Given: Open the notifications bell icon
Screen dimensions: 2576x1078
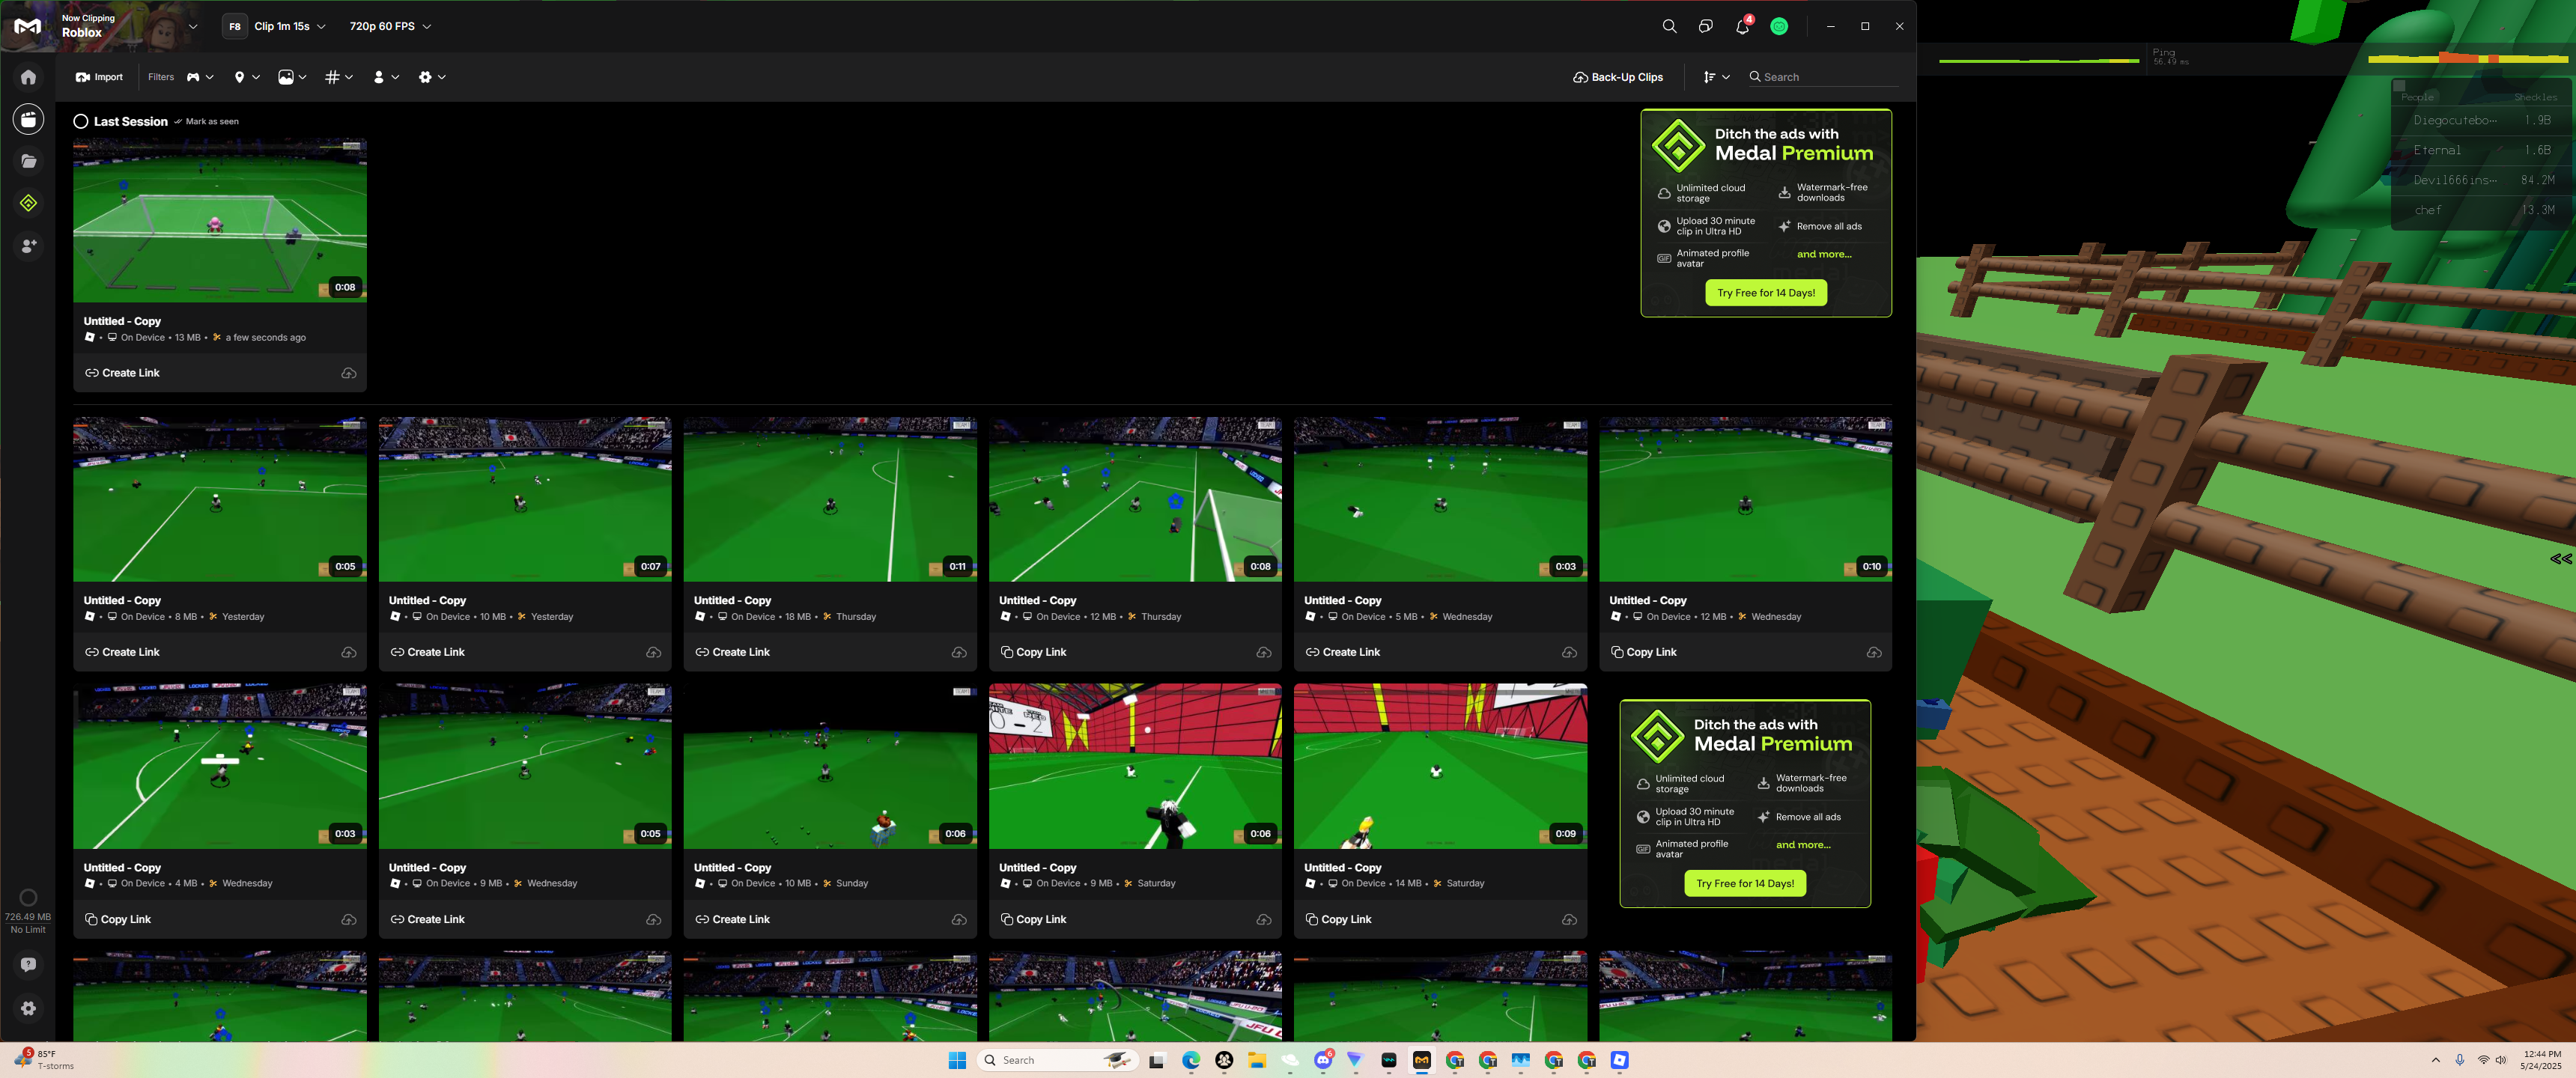Looking at the screenshot, I should tap(1742, 27).
